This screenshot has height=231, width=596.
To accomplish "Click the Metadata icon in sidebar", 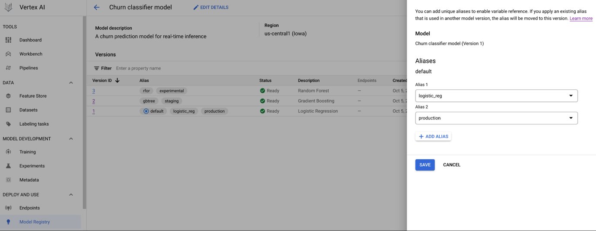I will [8, 180].
